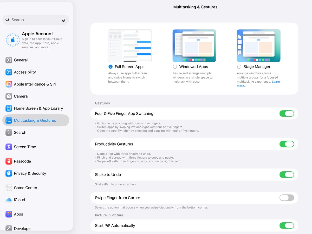Click the Start PiP Automatically label

(x=115, y=226)
